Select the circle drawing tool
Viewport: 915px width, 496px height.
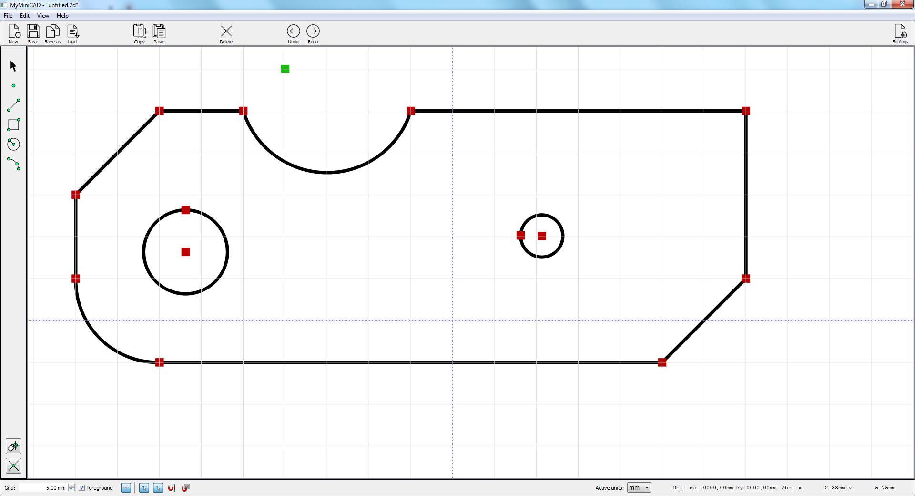13,144
